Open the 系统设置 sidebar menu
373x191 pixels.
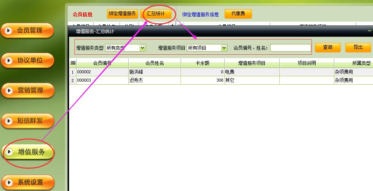[x=28, y=182]
